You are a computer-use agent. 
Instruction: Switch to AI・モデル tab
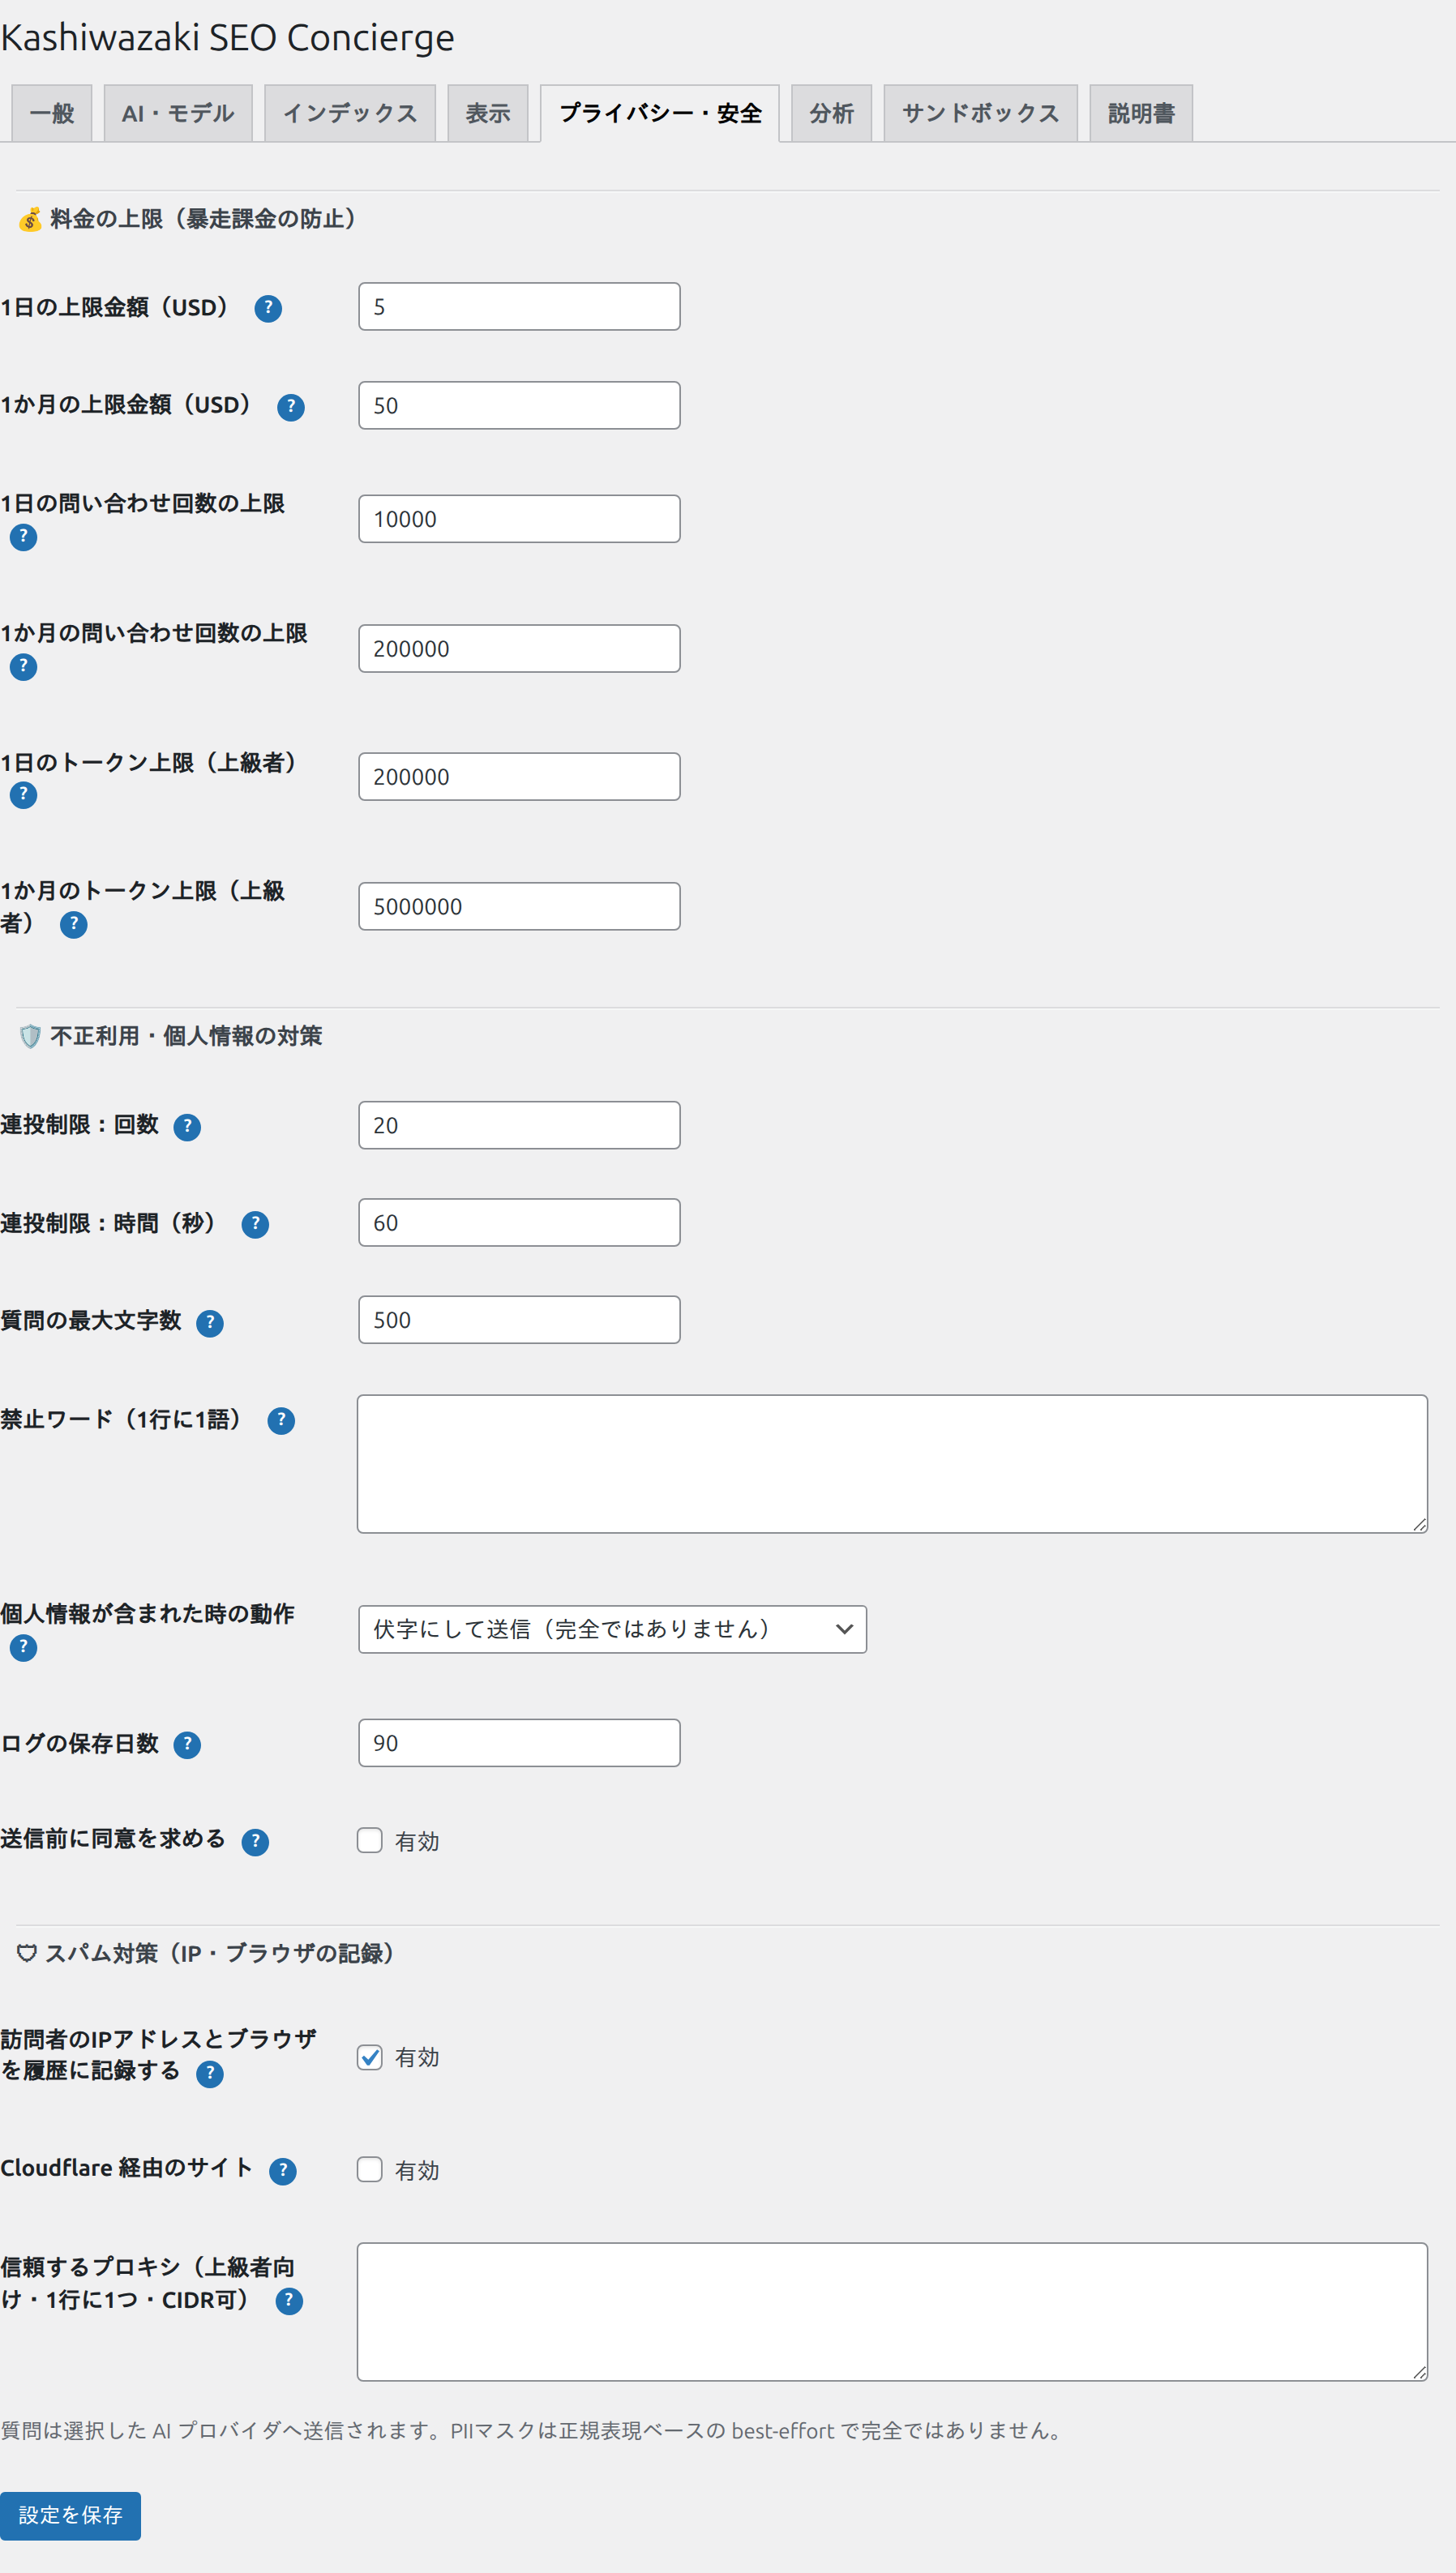(178, 113)
